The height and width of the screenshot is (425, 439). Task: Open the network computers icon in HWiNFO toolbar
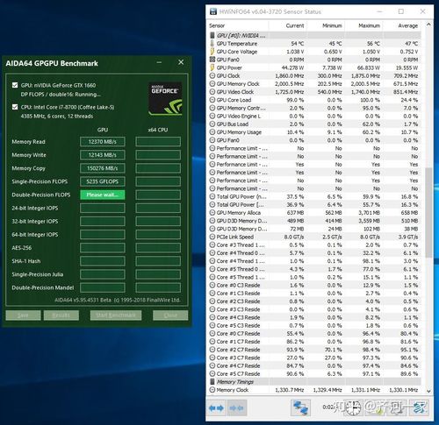pos(300,407)
